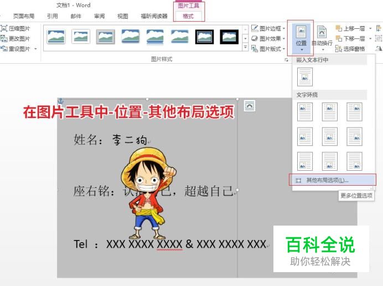Select bottom-center text wrapping position
Viewport: 383px width, 286px height.
[x=329, y=161]
